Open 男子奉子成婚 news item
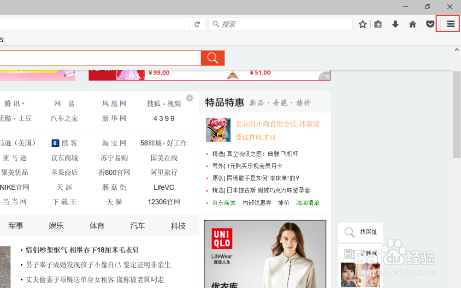The height and width of the screenshot is (288, 461). (x=98, y=265)
